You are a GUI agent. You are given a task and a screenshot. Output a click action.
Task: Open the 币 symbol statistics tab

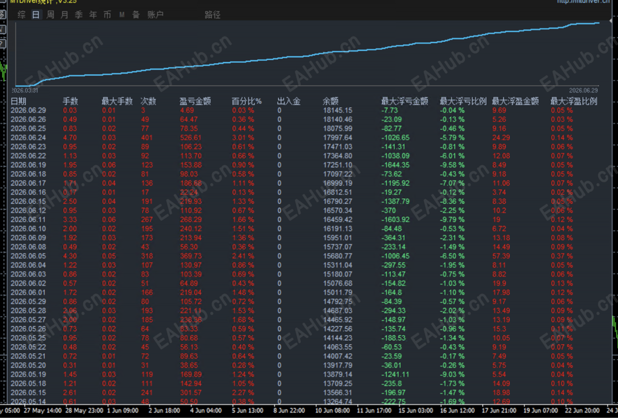[107, 15]
